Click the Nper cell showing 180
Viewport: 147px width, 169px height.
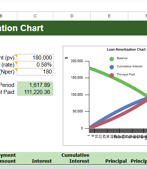tap(35, 72)
